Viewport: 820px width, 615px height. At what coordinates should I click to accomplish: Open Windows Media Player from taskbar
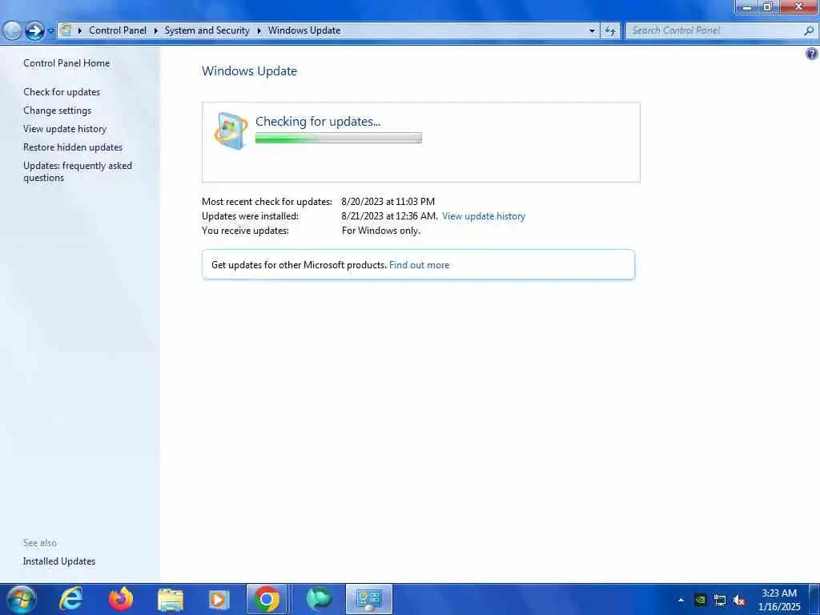point(219,600)
